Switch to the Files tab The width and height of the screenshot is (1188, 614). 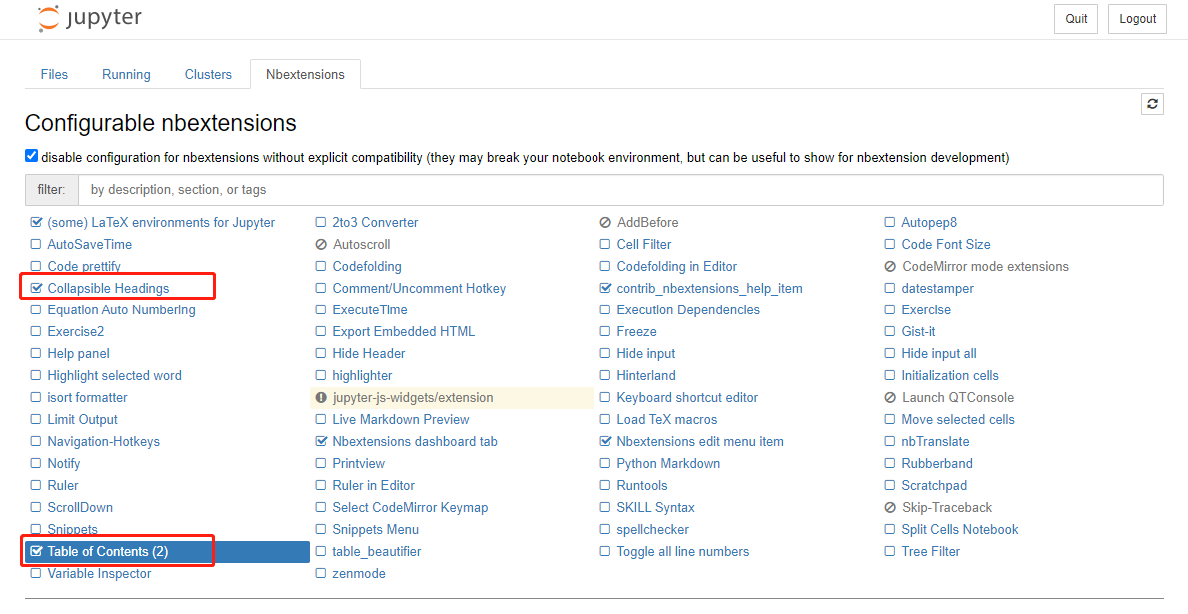54,75
